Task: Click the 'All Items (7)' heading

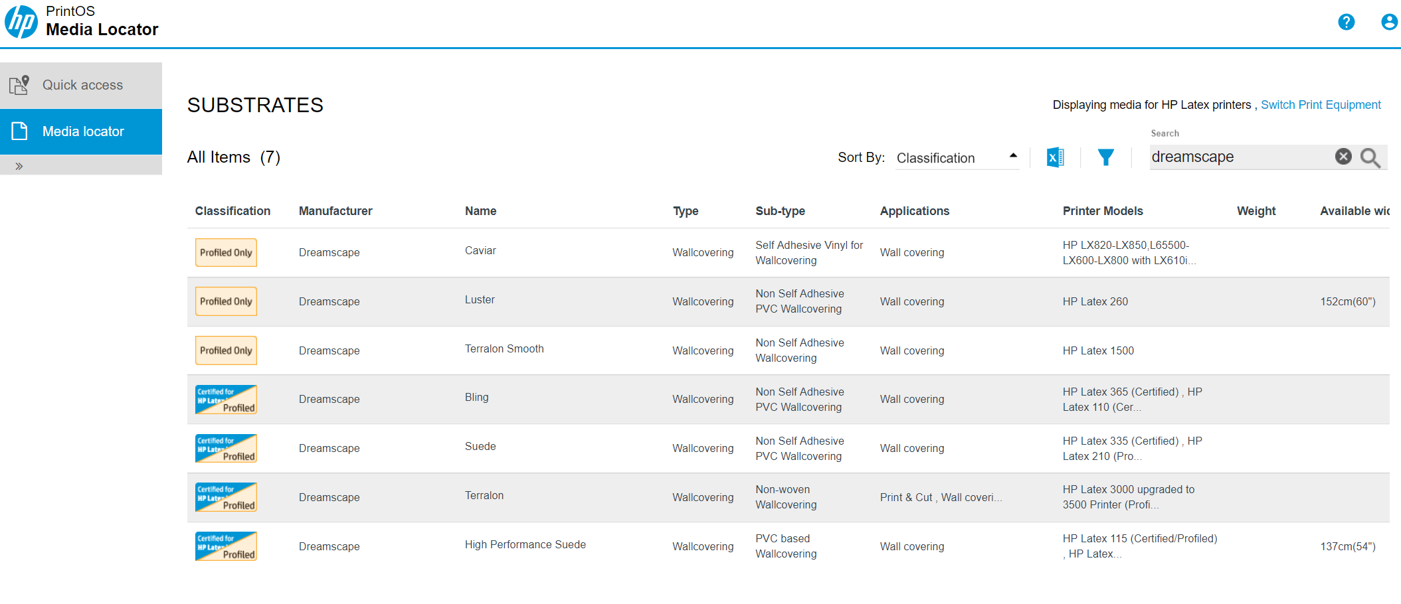Action: [234, 157]
